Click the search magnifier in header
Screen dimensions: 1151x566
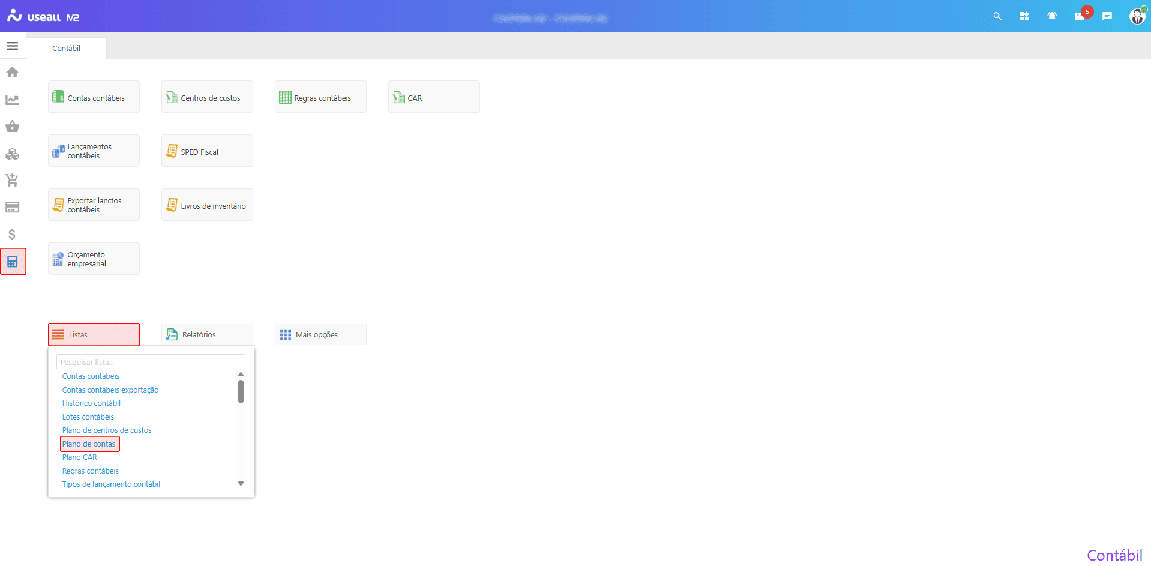click(997, 16)
